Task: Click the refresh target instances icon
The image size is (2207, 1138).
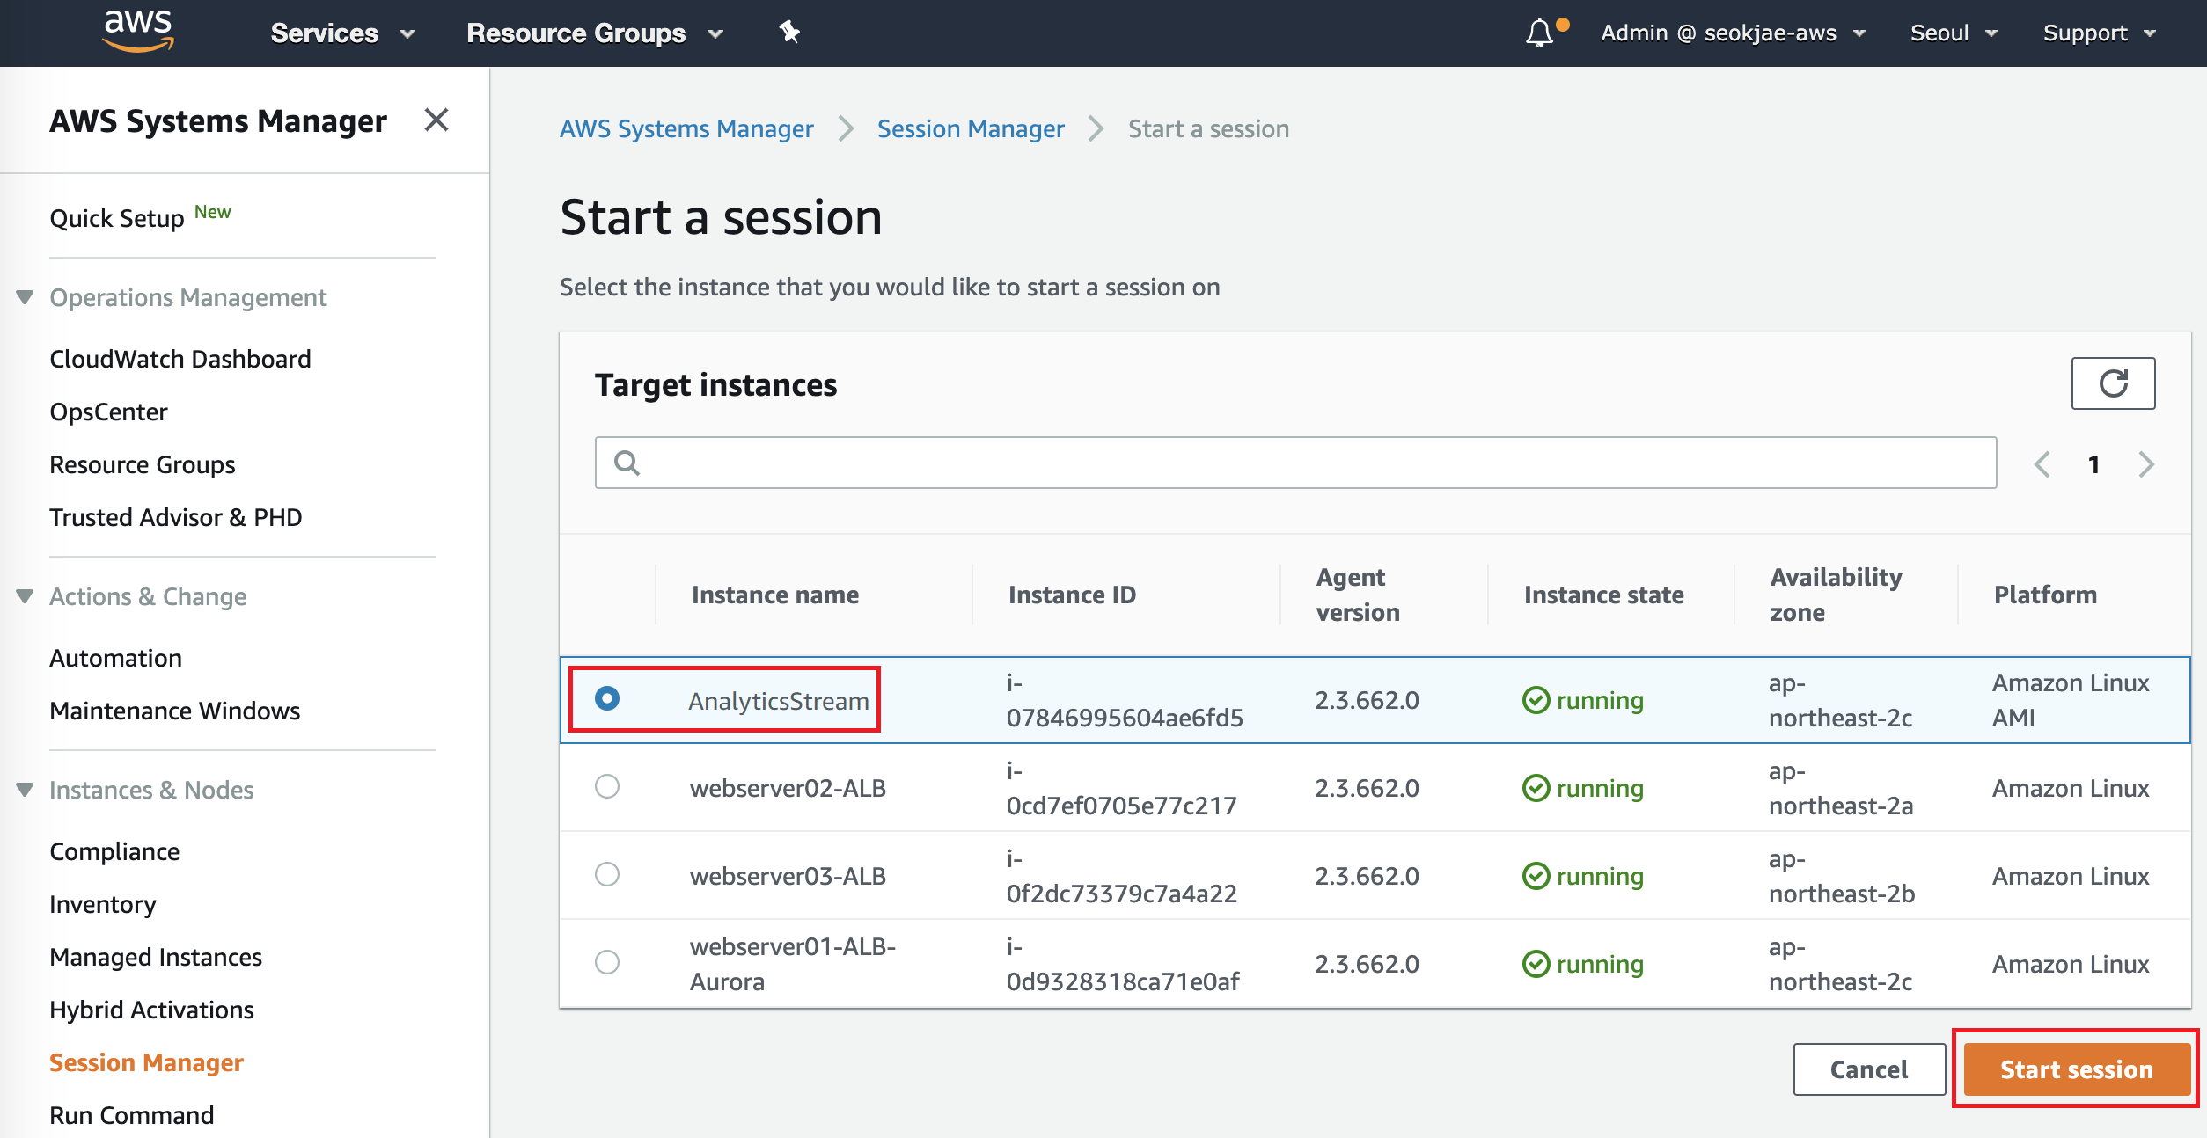Action: (2113, 383)
